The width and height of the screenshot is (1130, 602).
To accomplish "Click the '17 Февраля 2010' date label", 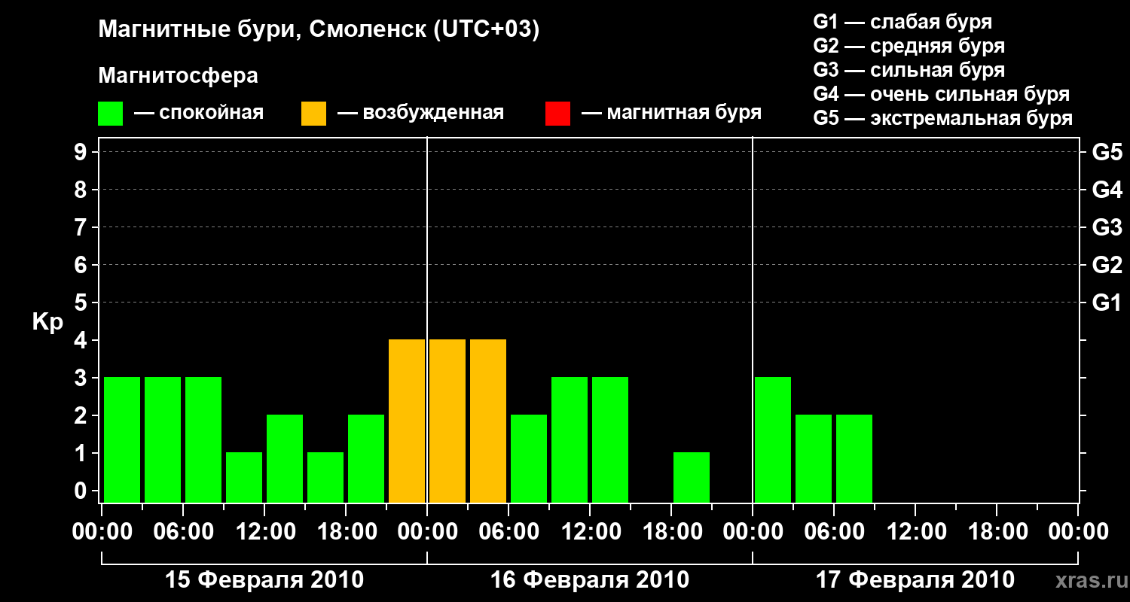I will 915,580.
